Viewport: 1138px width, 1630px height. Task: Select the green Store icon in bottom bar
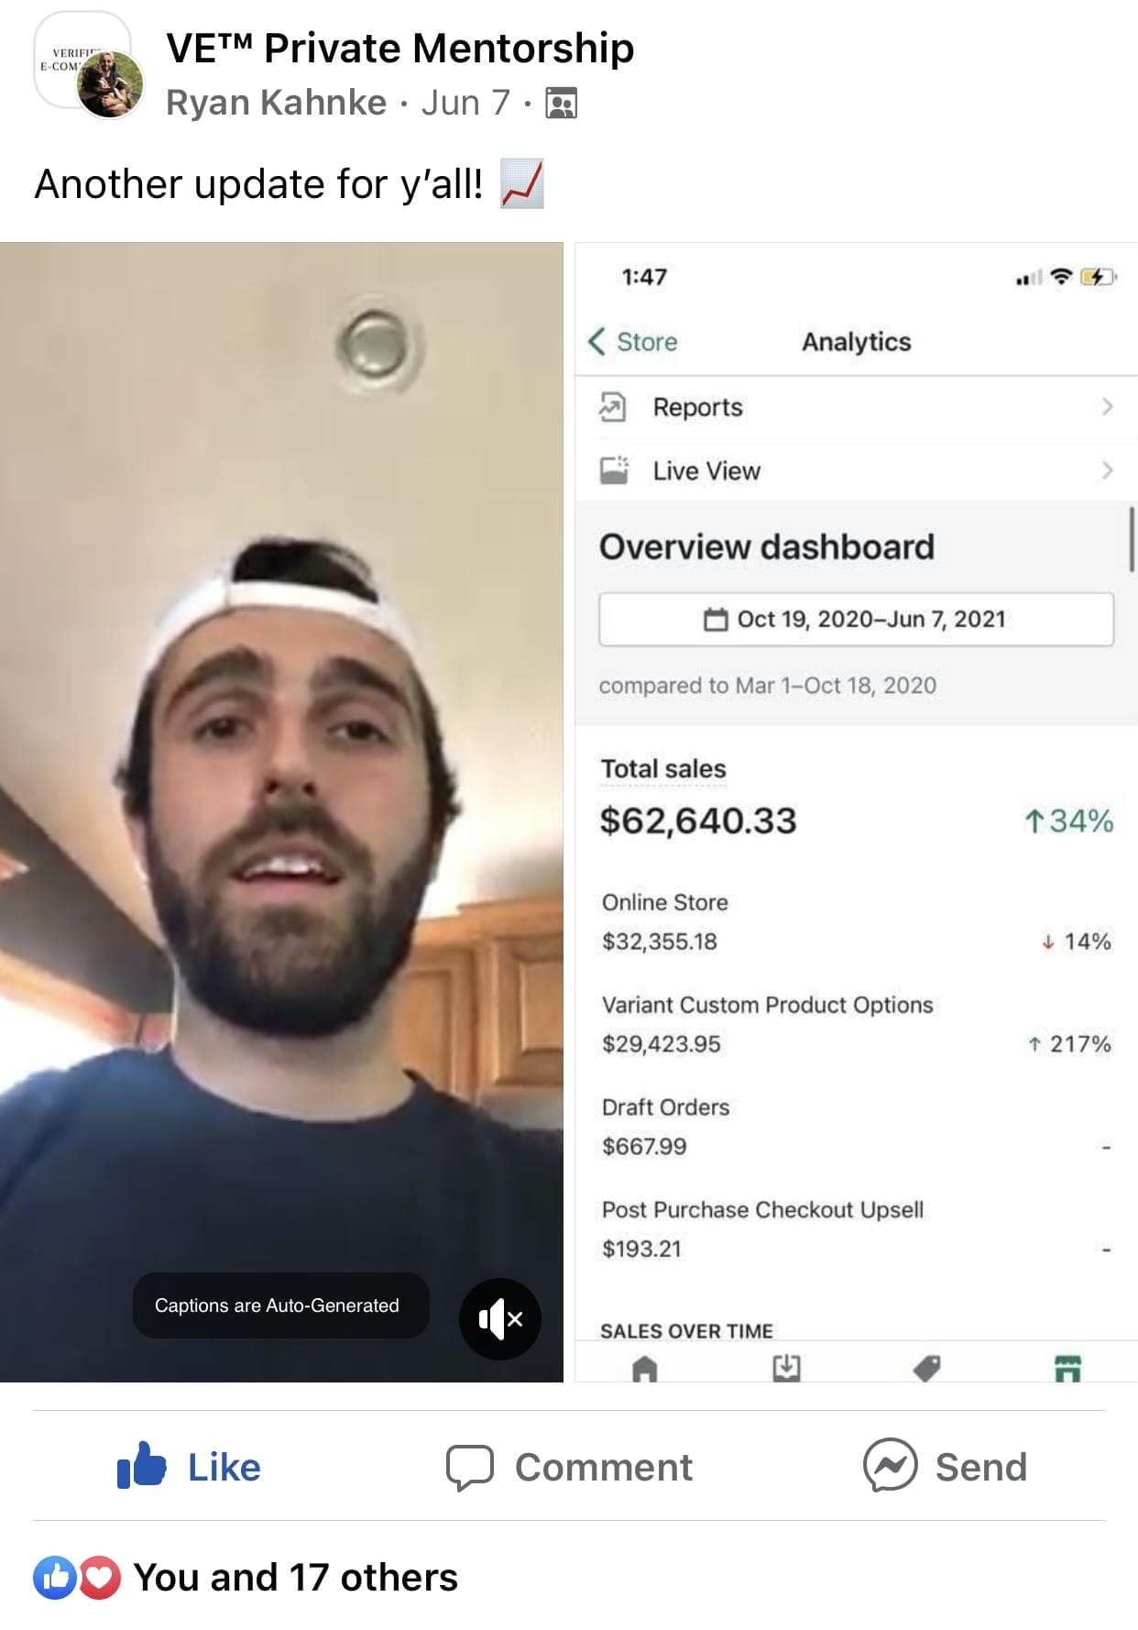point(1068,1369)
